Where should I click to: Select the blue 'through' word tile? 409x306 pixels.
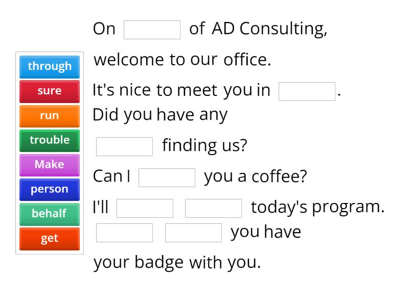coord(50,66)
